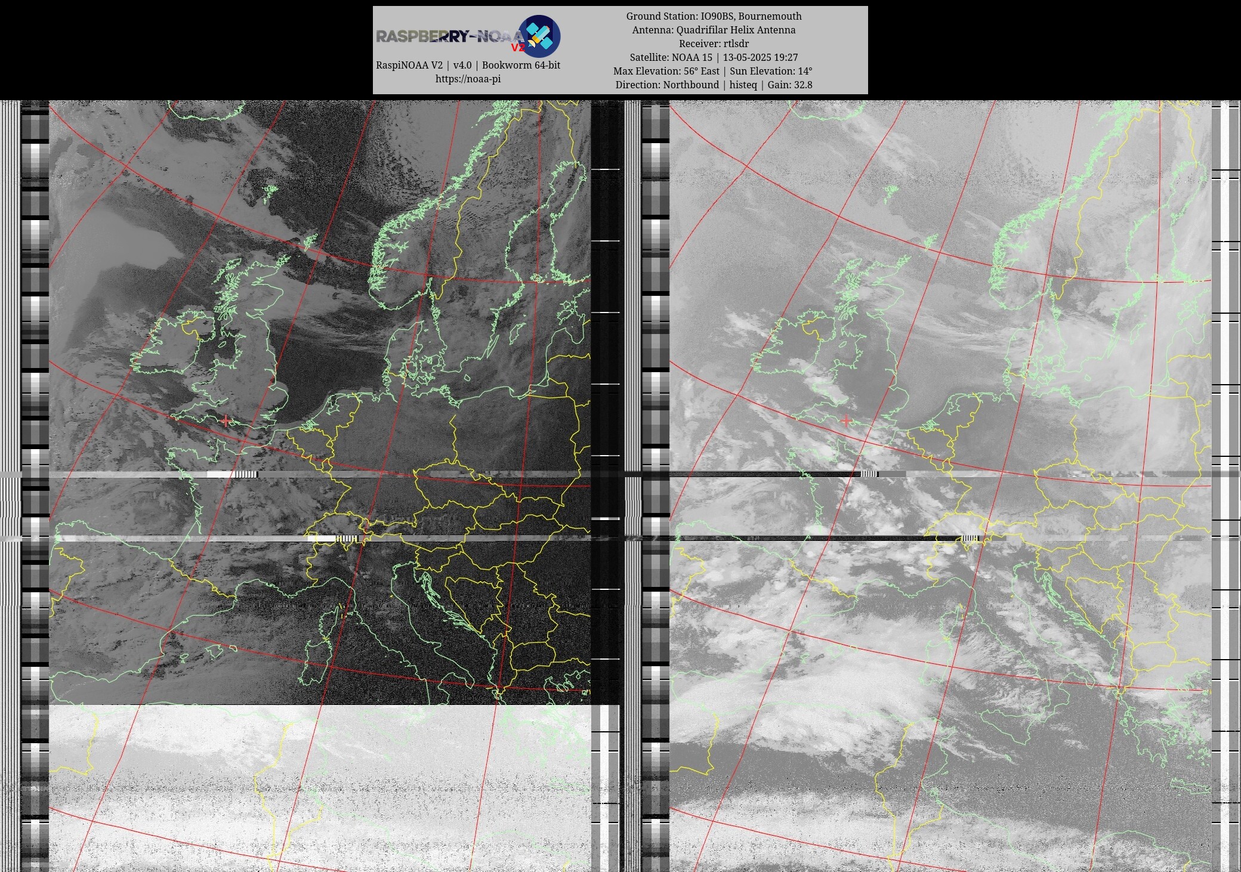This screenshot has width=1241, height=872.
Task: Click the RASPBERRY-NOAA logo title text
Action: tap(450, 36)
